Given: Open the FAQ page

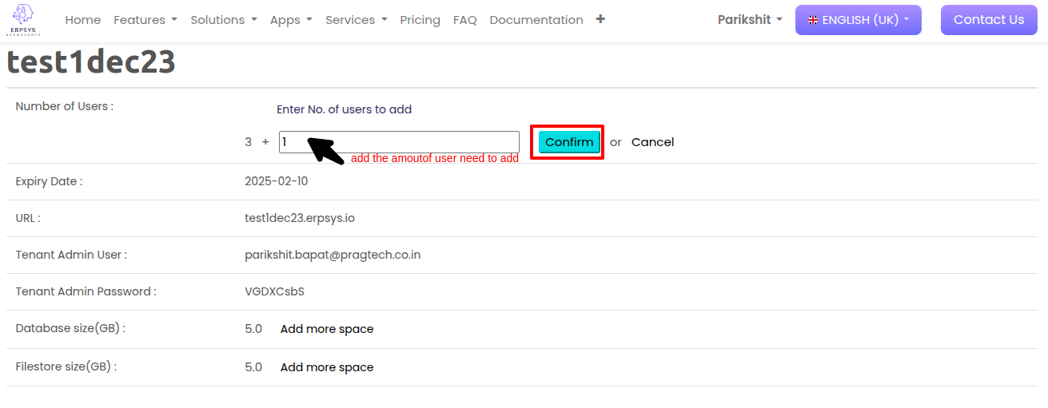Looking at the screenshot, I should (x=464, y=20).
